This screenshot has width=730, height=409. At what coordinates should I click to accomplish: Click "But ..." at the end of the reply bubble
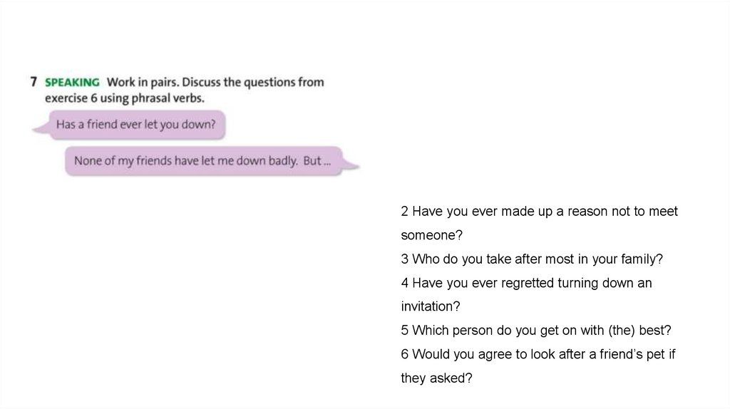click(317, 161)
